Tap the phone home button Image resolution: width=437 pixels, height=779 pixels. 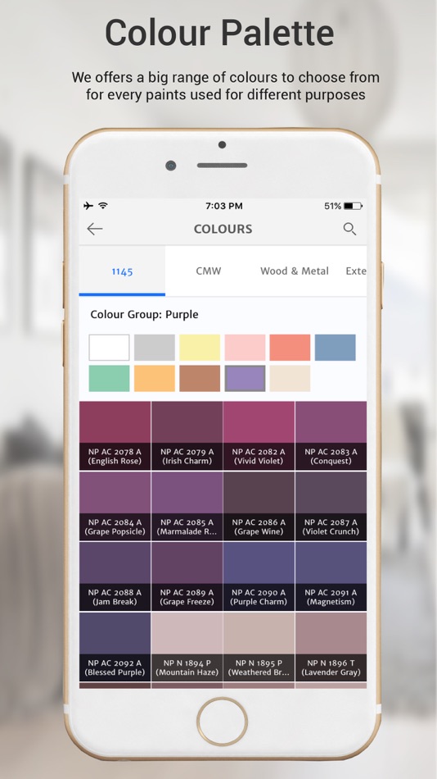223,722
